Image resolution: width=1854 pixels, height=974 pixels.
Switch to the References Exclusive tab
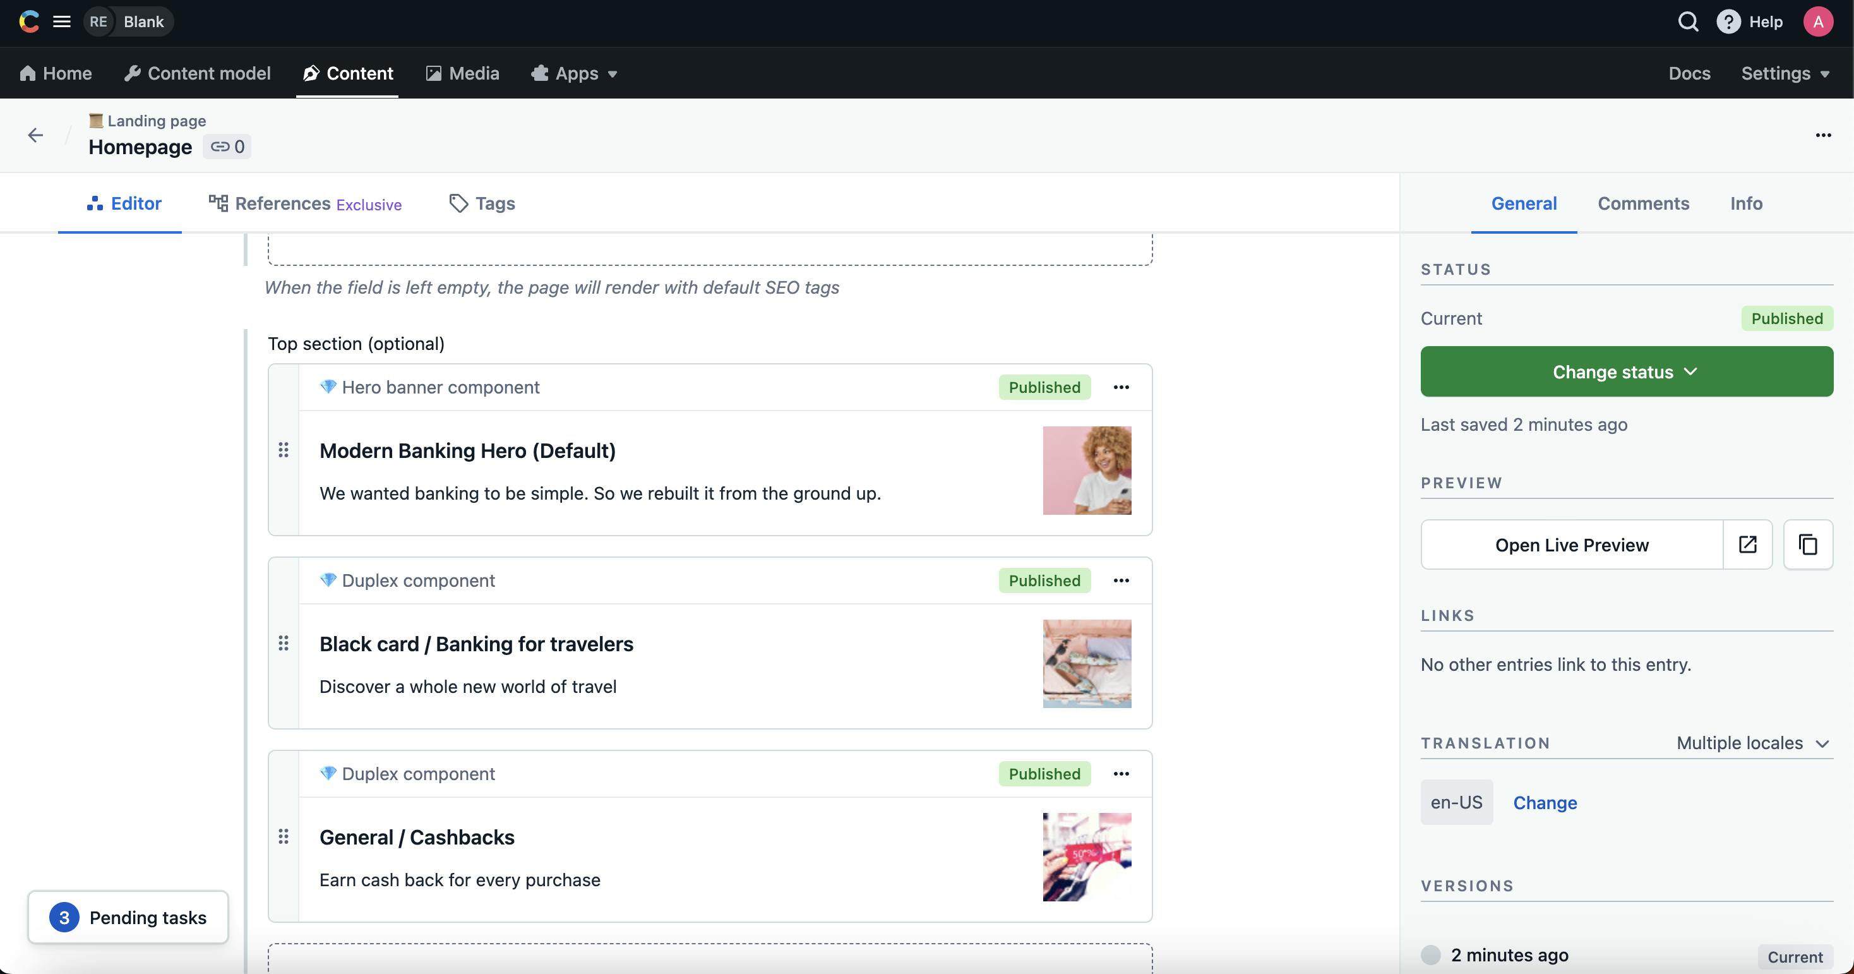304,202
